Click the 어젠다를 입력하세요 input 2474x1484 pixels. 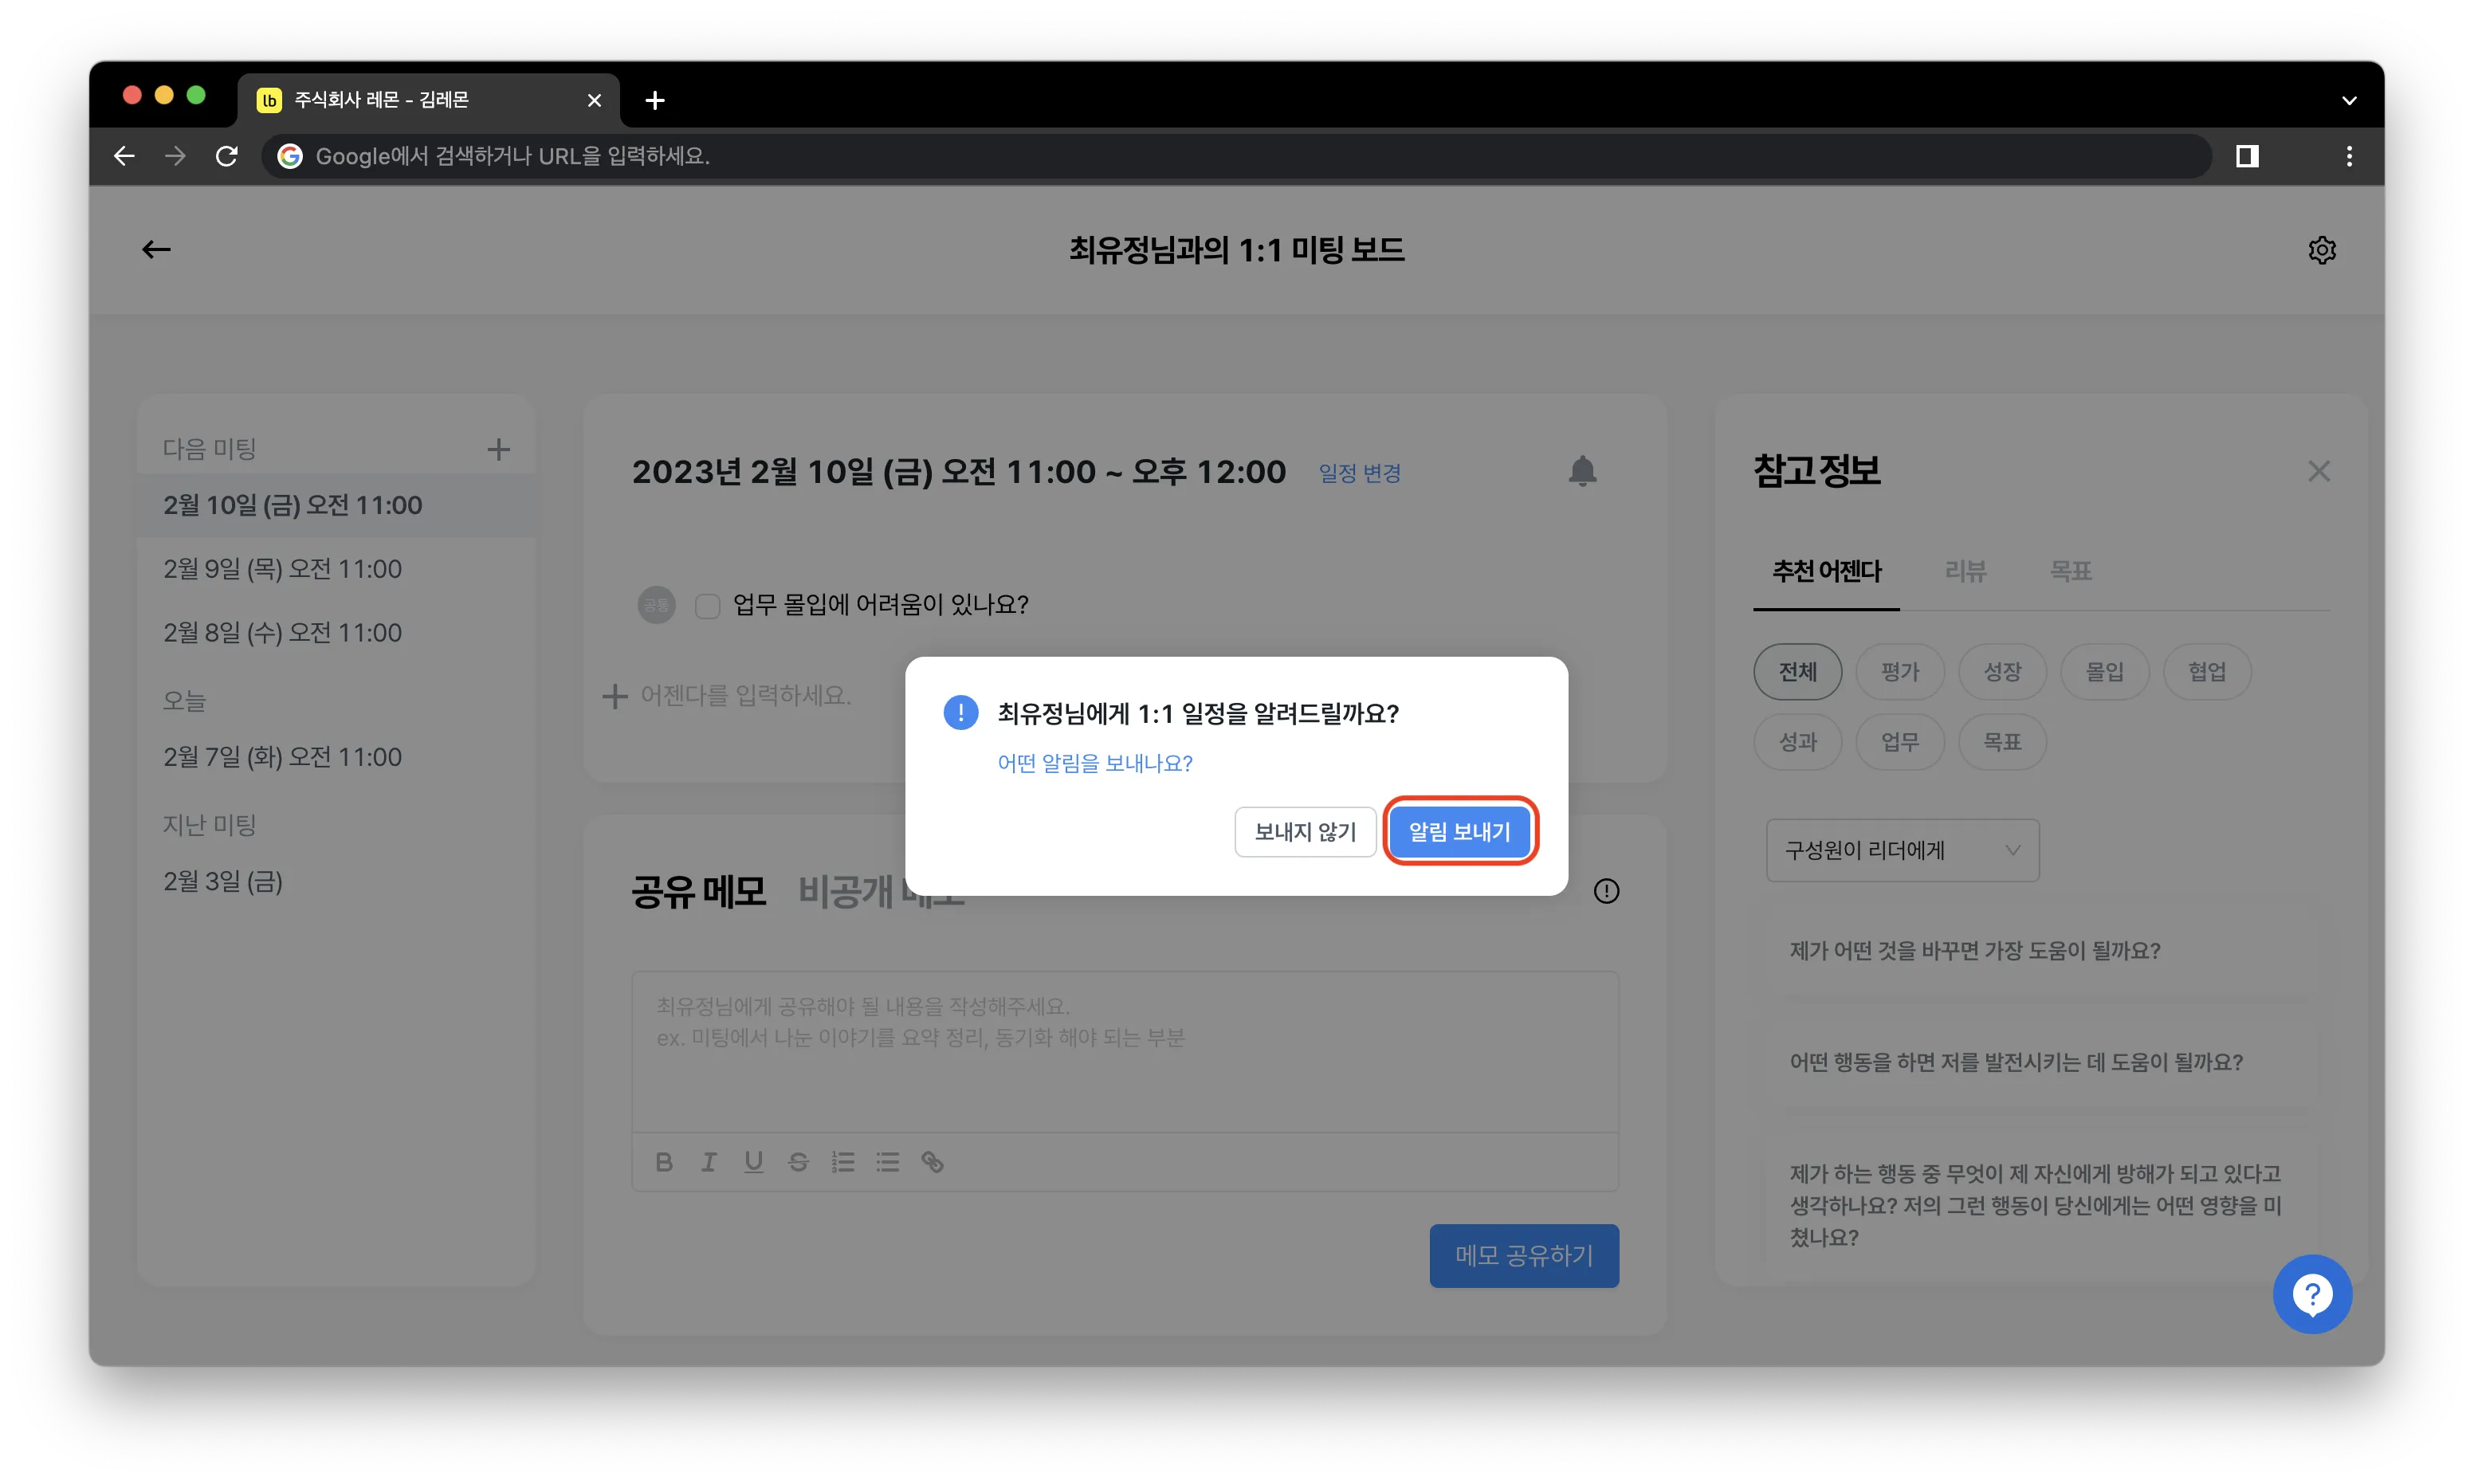click(745, 695)
